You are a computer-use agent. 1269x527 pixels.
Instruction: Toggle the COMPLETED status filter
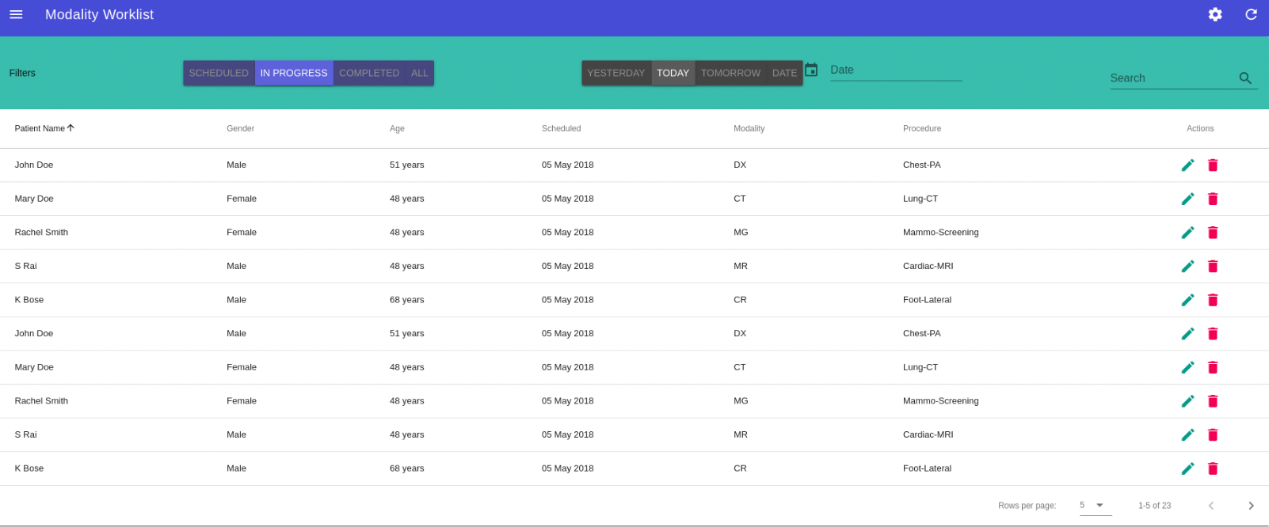[369, 73]
